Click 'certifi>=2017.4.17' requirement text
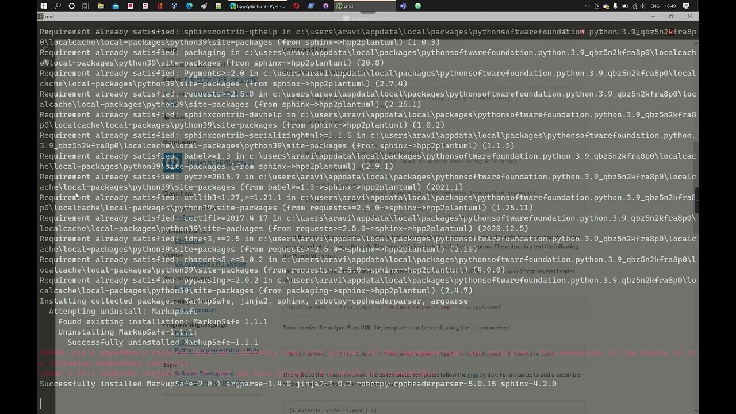736x414 pixels. click(x=226, y=218)
